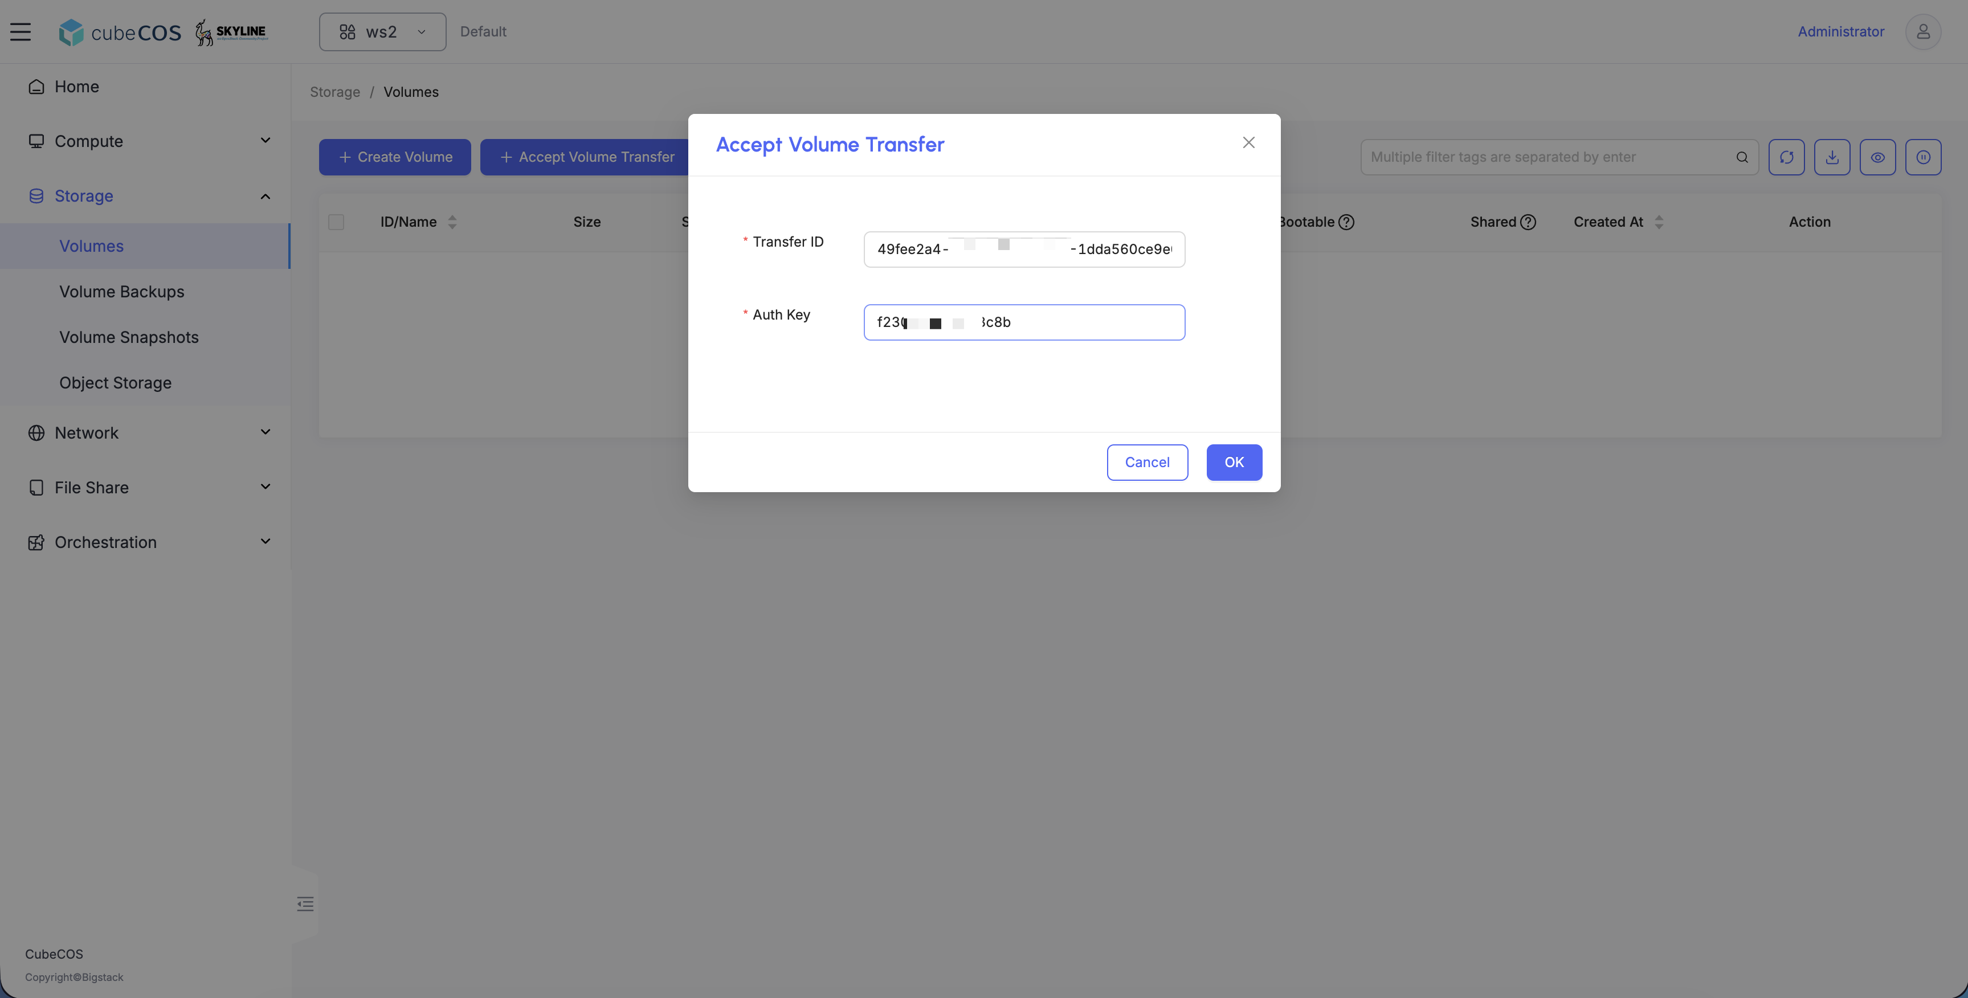This screenshot has height=998, width=1968.
Task: Click the File Share icon
Action: coord(36,487)
